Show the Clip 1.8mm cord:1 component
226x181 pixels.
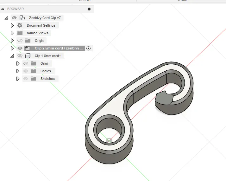[x=20, y=56]
